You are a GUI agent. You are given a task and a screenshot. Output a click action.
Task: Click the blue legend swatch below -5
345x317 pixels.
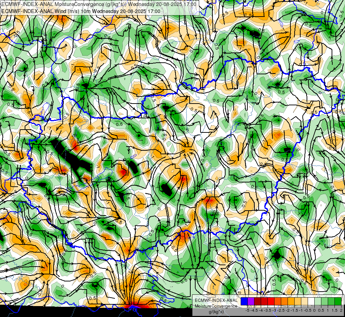(x=244, y=302)
